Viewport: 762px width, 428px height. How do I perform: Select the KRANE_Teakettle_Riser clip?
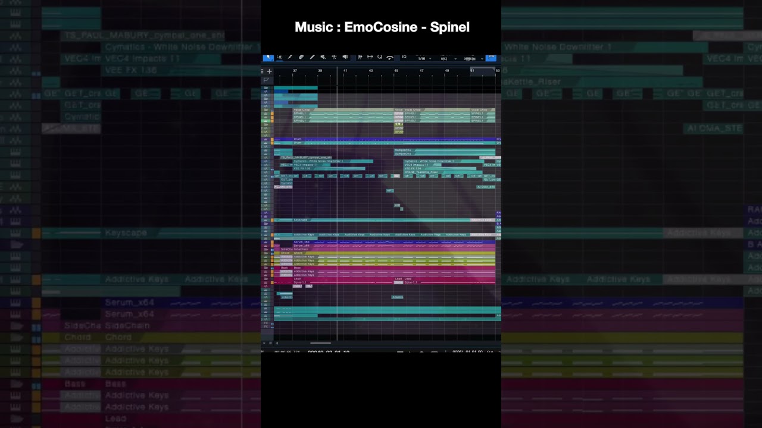coord(443,172)
